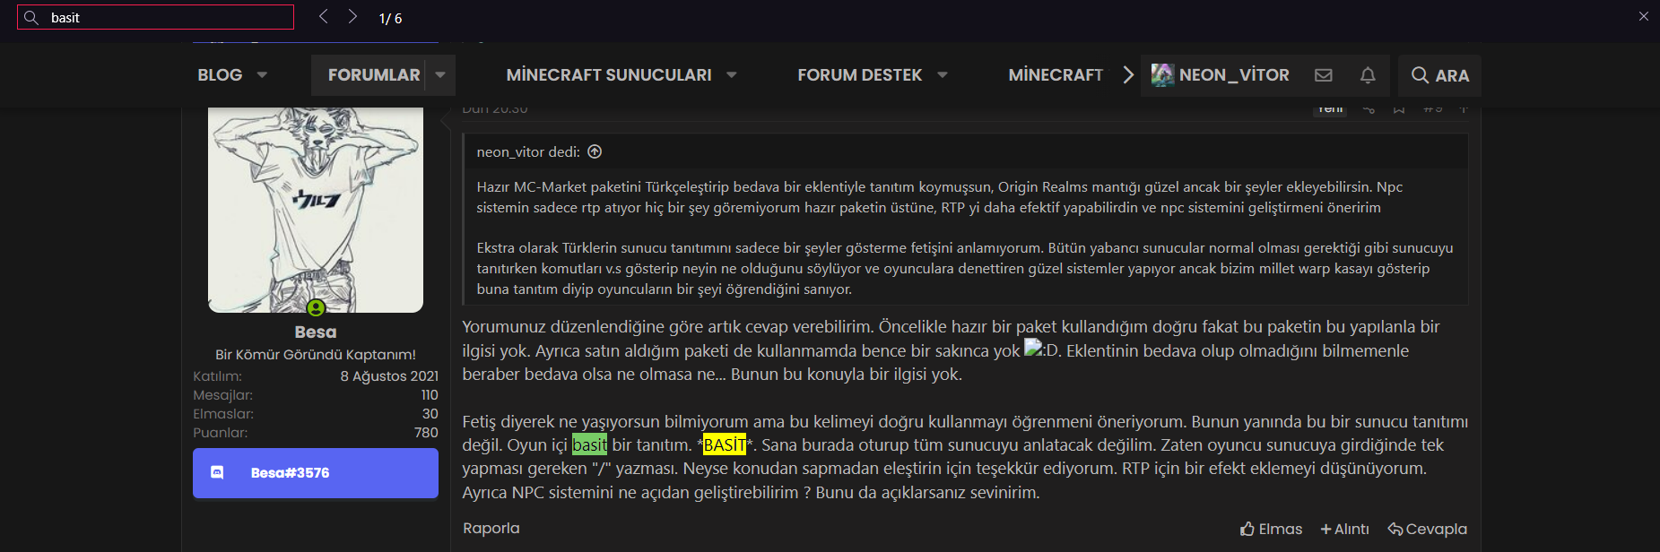This screenshot has height=552, width=1660.
Task: Click the "1/ 6" match counter
Action: tap(390, 18)
